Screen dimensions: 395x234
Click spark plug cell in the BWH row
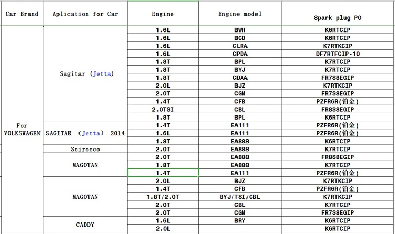[338, 30]
